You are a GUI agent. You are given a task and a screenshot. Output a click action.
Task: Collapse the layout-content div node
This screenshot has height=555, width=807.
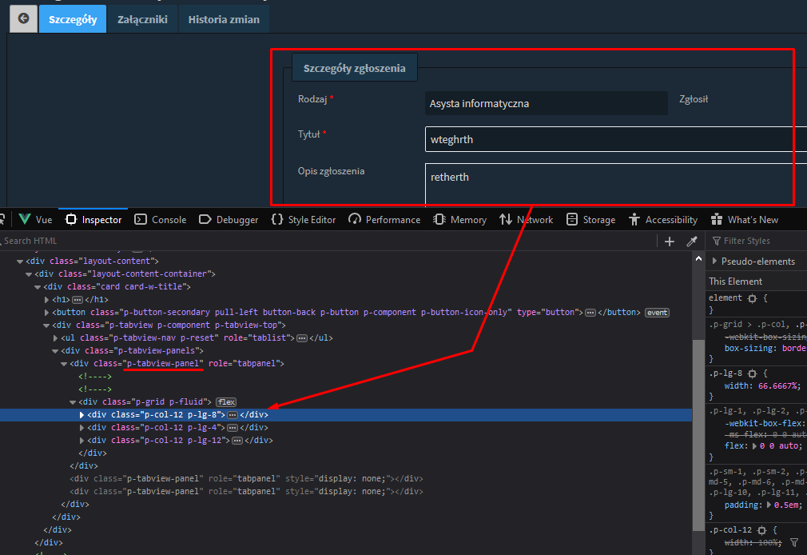point(20,262)
